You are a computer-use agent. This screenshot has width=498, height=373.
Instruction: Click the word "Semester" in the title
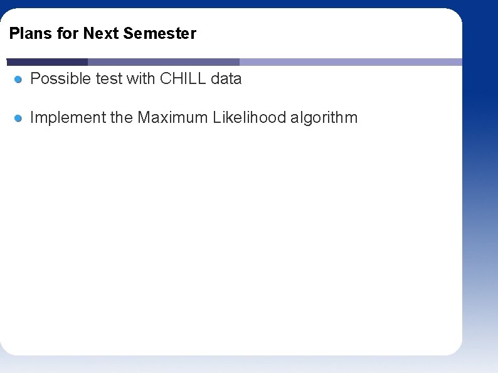(160, 33)
